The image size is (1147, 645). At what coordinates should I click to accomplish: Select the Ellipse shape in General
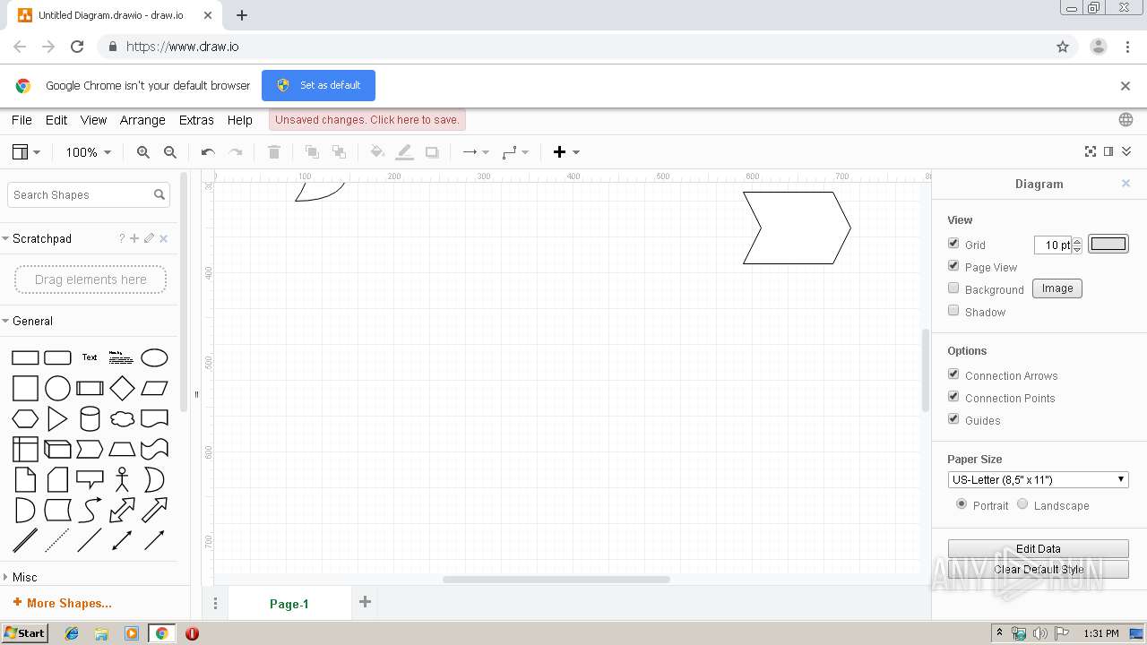[x=154, y=357]
